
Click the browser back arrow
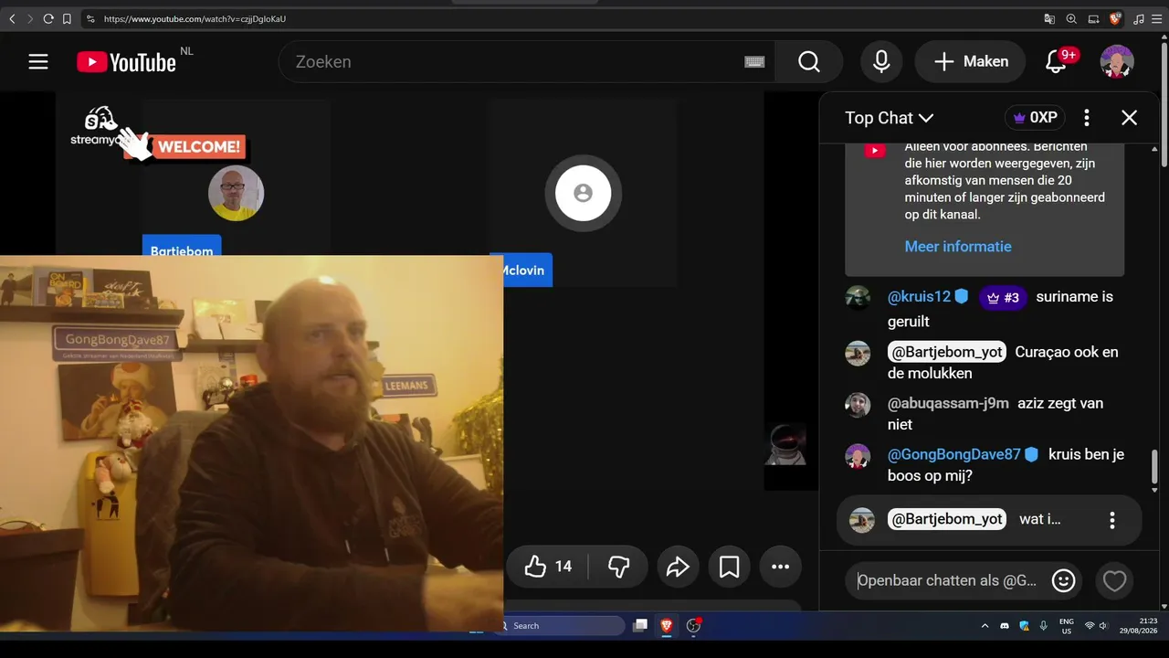click(12, 18)
